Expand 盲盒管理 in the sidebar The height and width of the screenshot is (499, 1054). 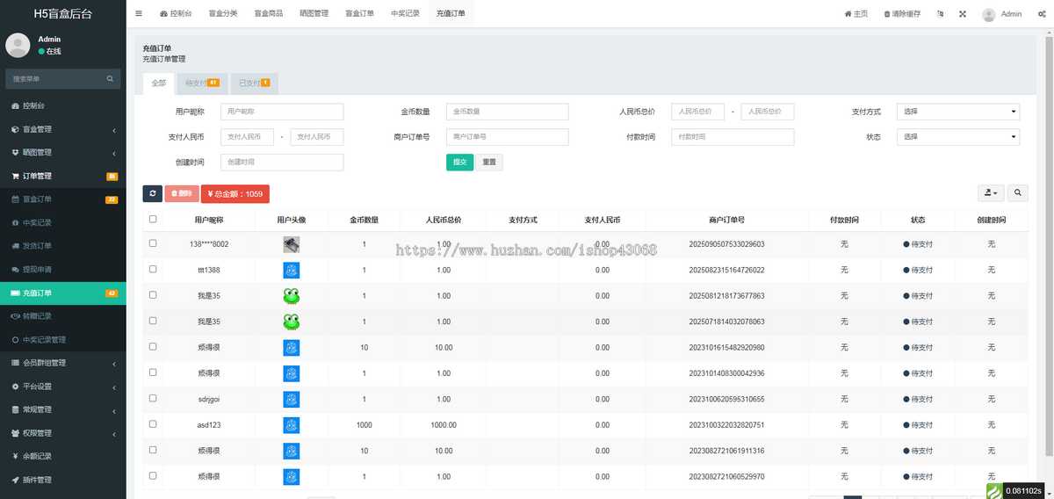(63, 129)
